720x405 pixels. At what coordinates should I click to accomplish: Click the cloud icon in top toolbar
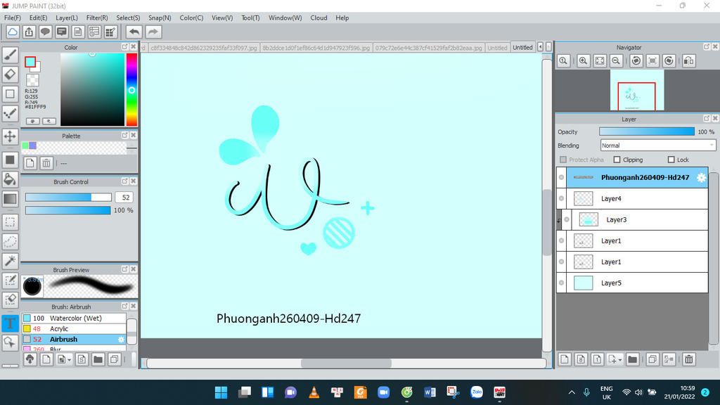pyautogui.click(x=13, y=32)
